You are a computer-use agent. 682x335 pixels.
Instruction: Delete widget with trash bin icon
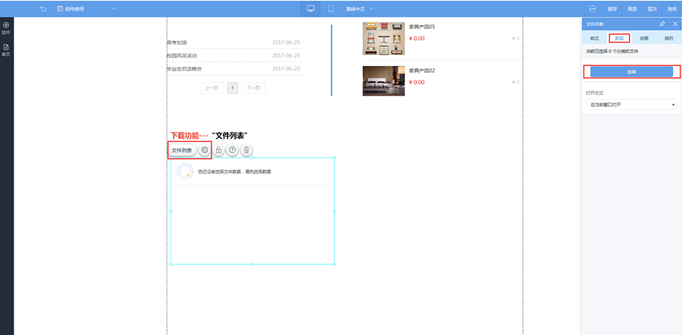tap(246, 150)
